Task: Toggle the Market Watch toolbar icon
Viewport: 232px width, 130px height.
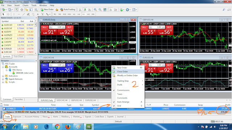Action: click(17, 10)
